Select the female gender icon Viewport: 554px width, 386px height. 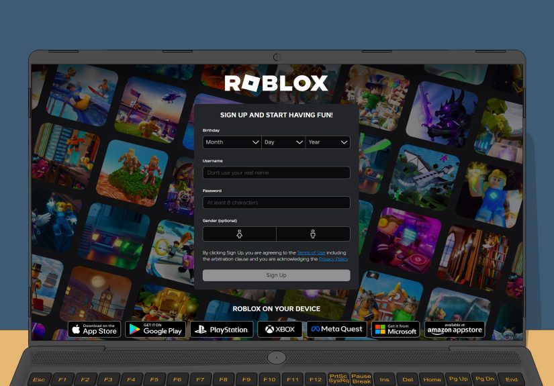click(x=239, y=234)
